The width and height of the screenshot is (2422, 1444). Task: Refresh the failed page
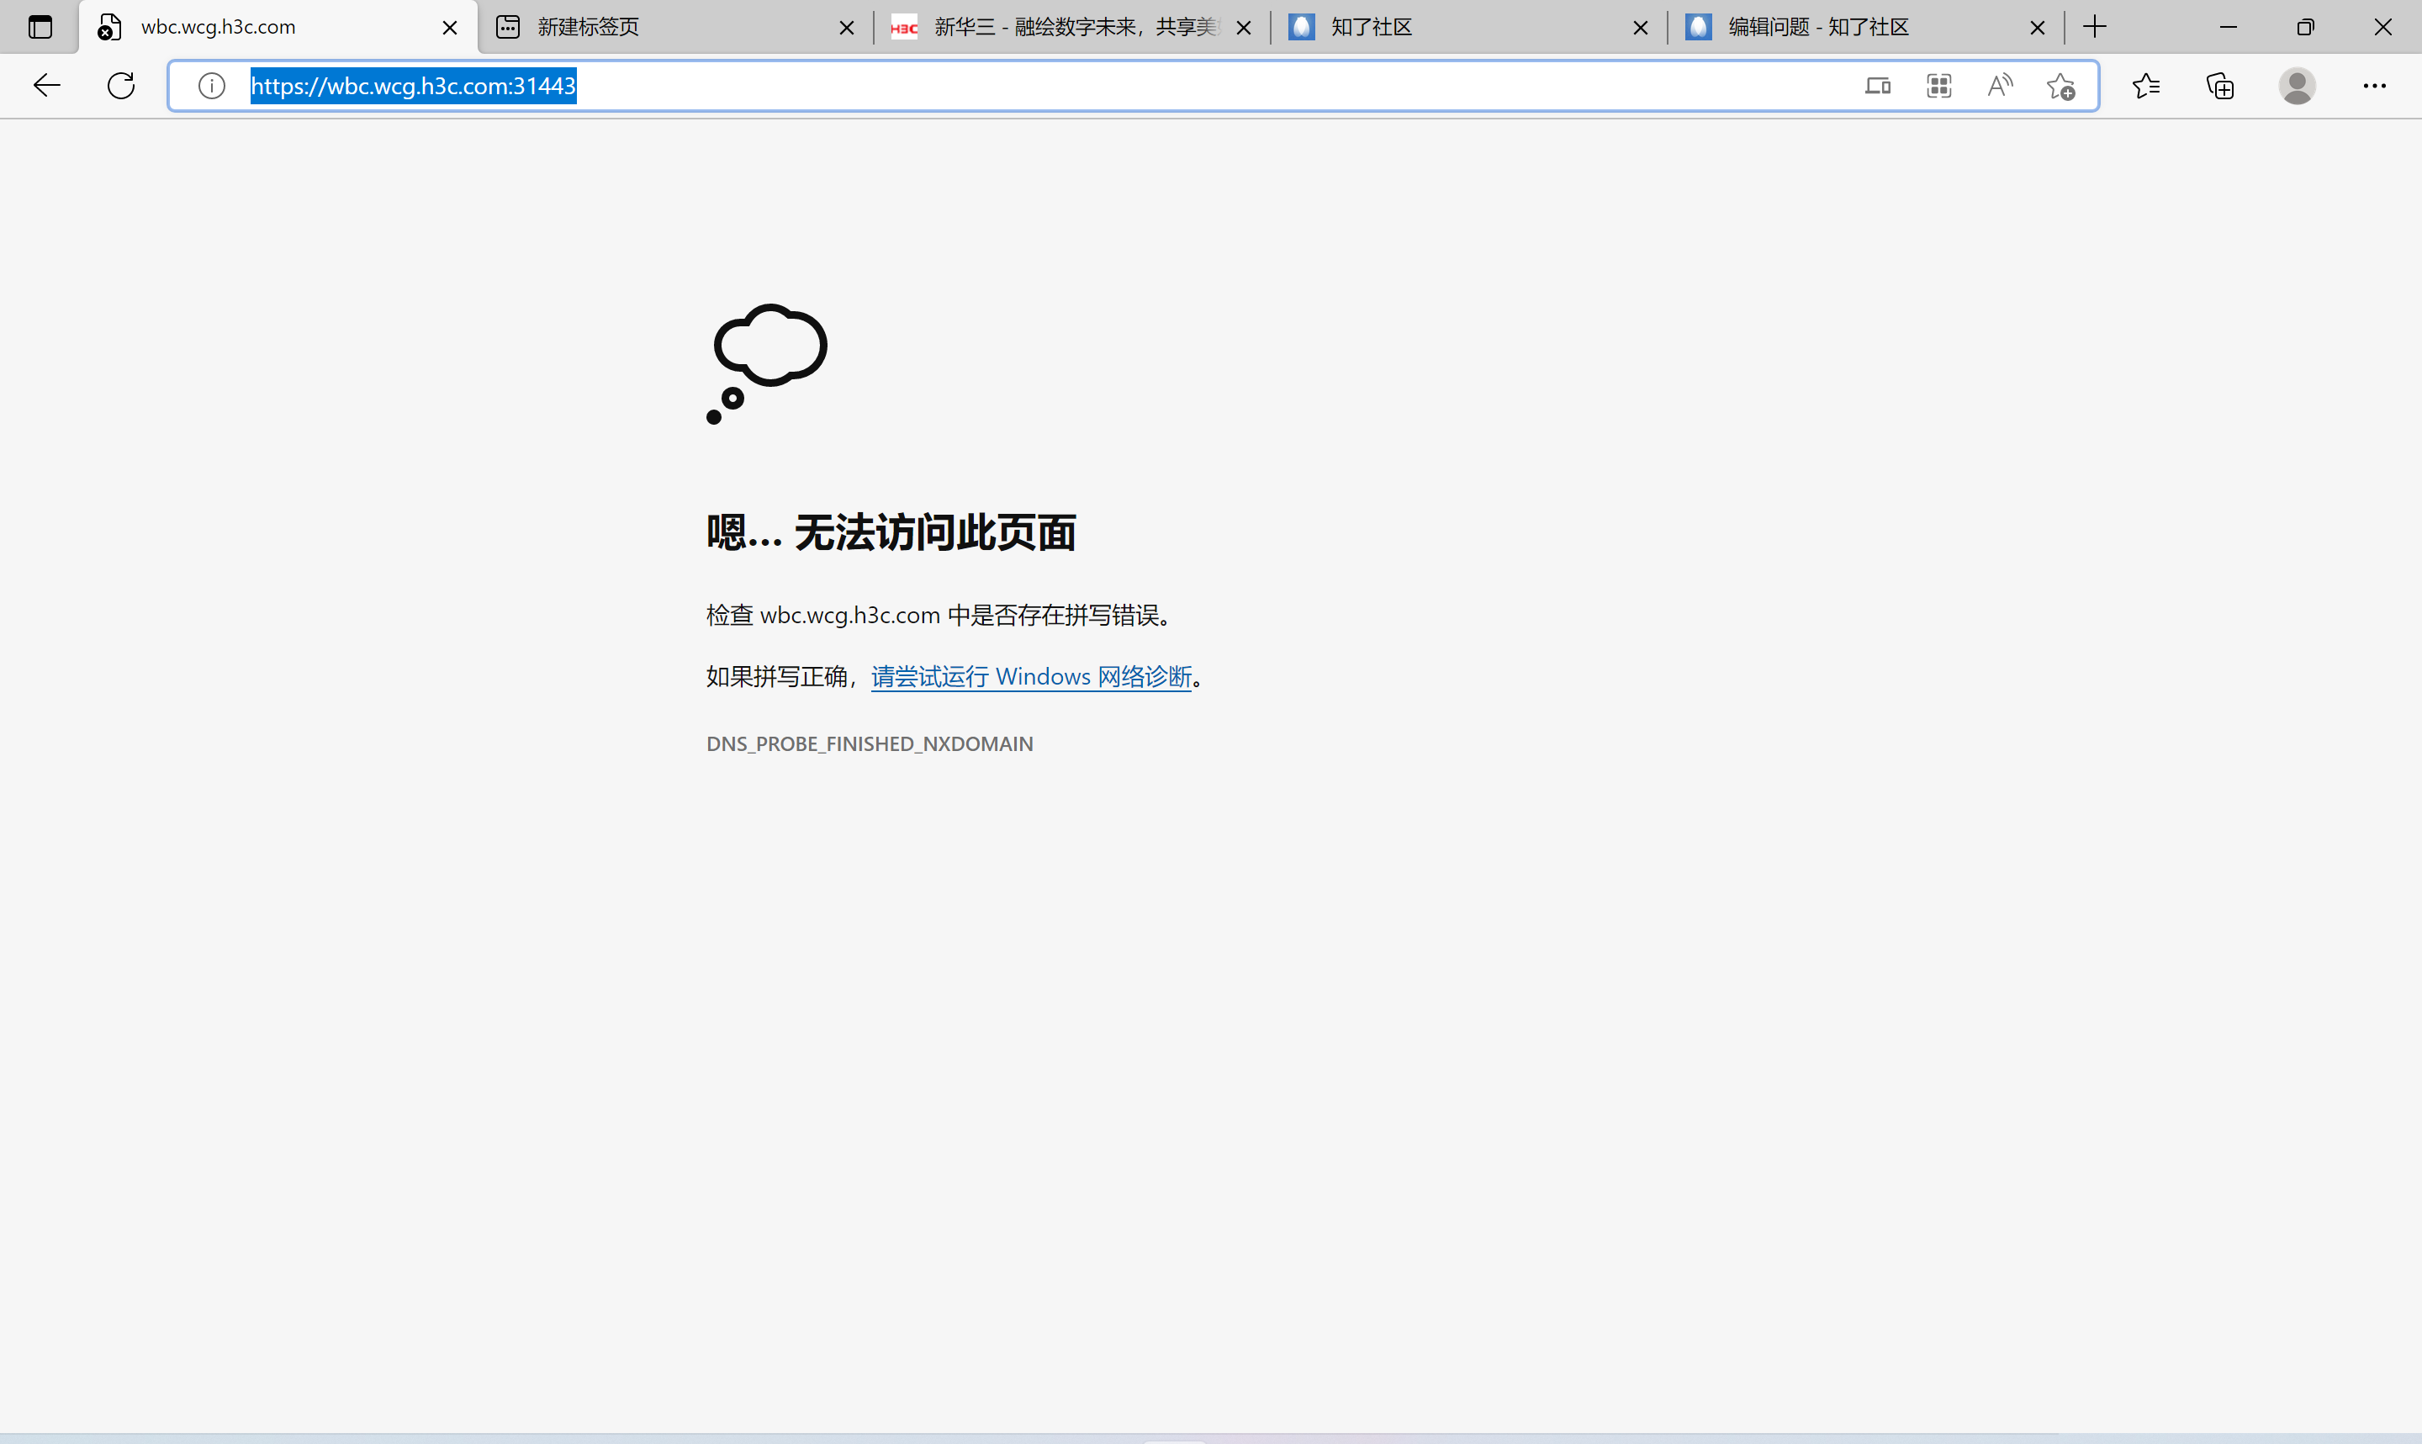click(x=122, y=86)
